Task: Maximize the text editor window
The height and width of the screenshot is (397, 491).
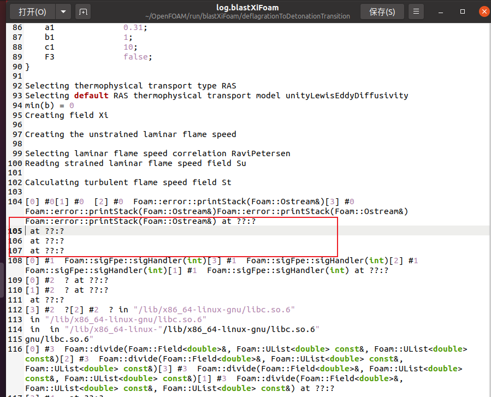Action: tap(463, 11)
